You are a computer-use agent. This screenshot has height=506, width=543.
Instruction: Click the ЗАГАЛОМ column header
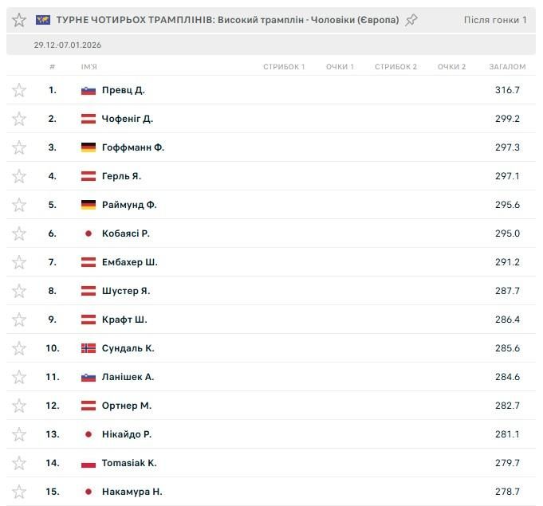[507, 67]
